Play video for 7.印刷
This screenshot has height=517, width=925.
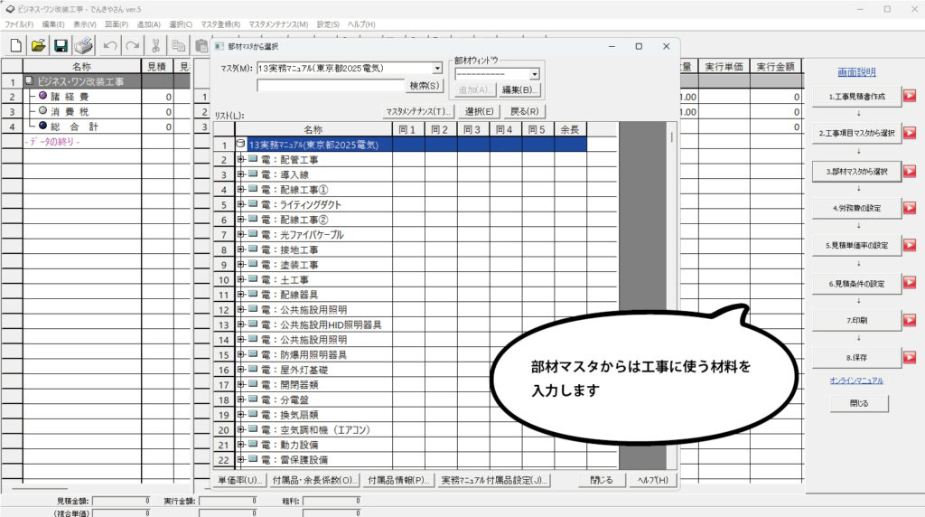pyautogui.click(x=910, y=320)
